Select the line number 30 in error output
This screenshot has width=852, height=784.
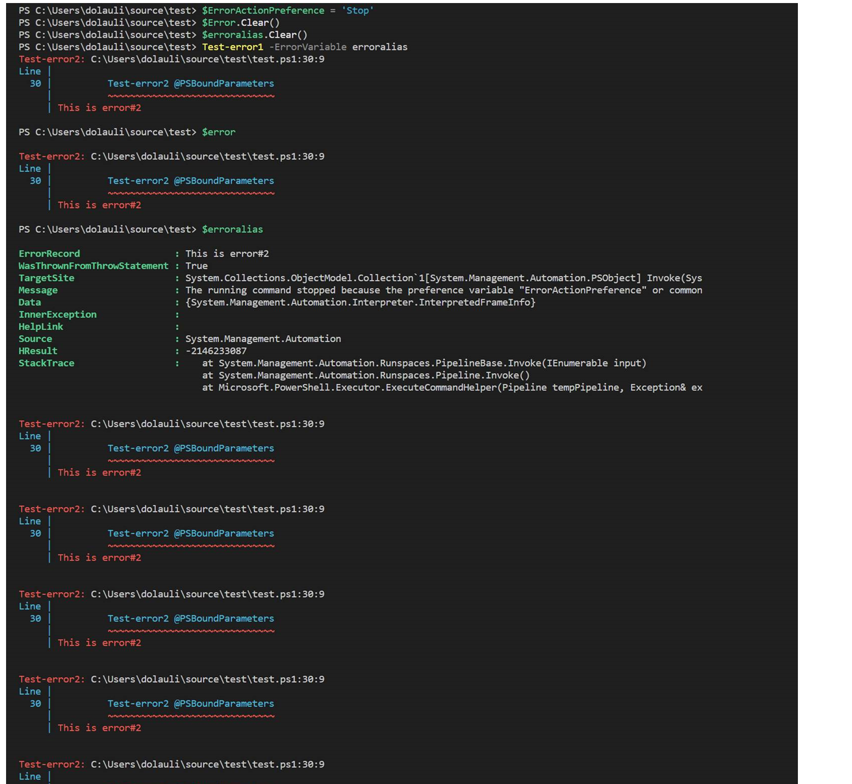tap(34, 83)
